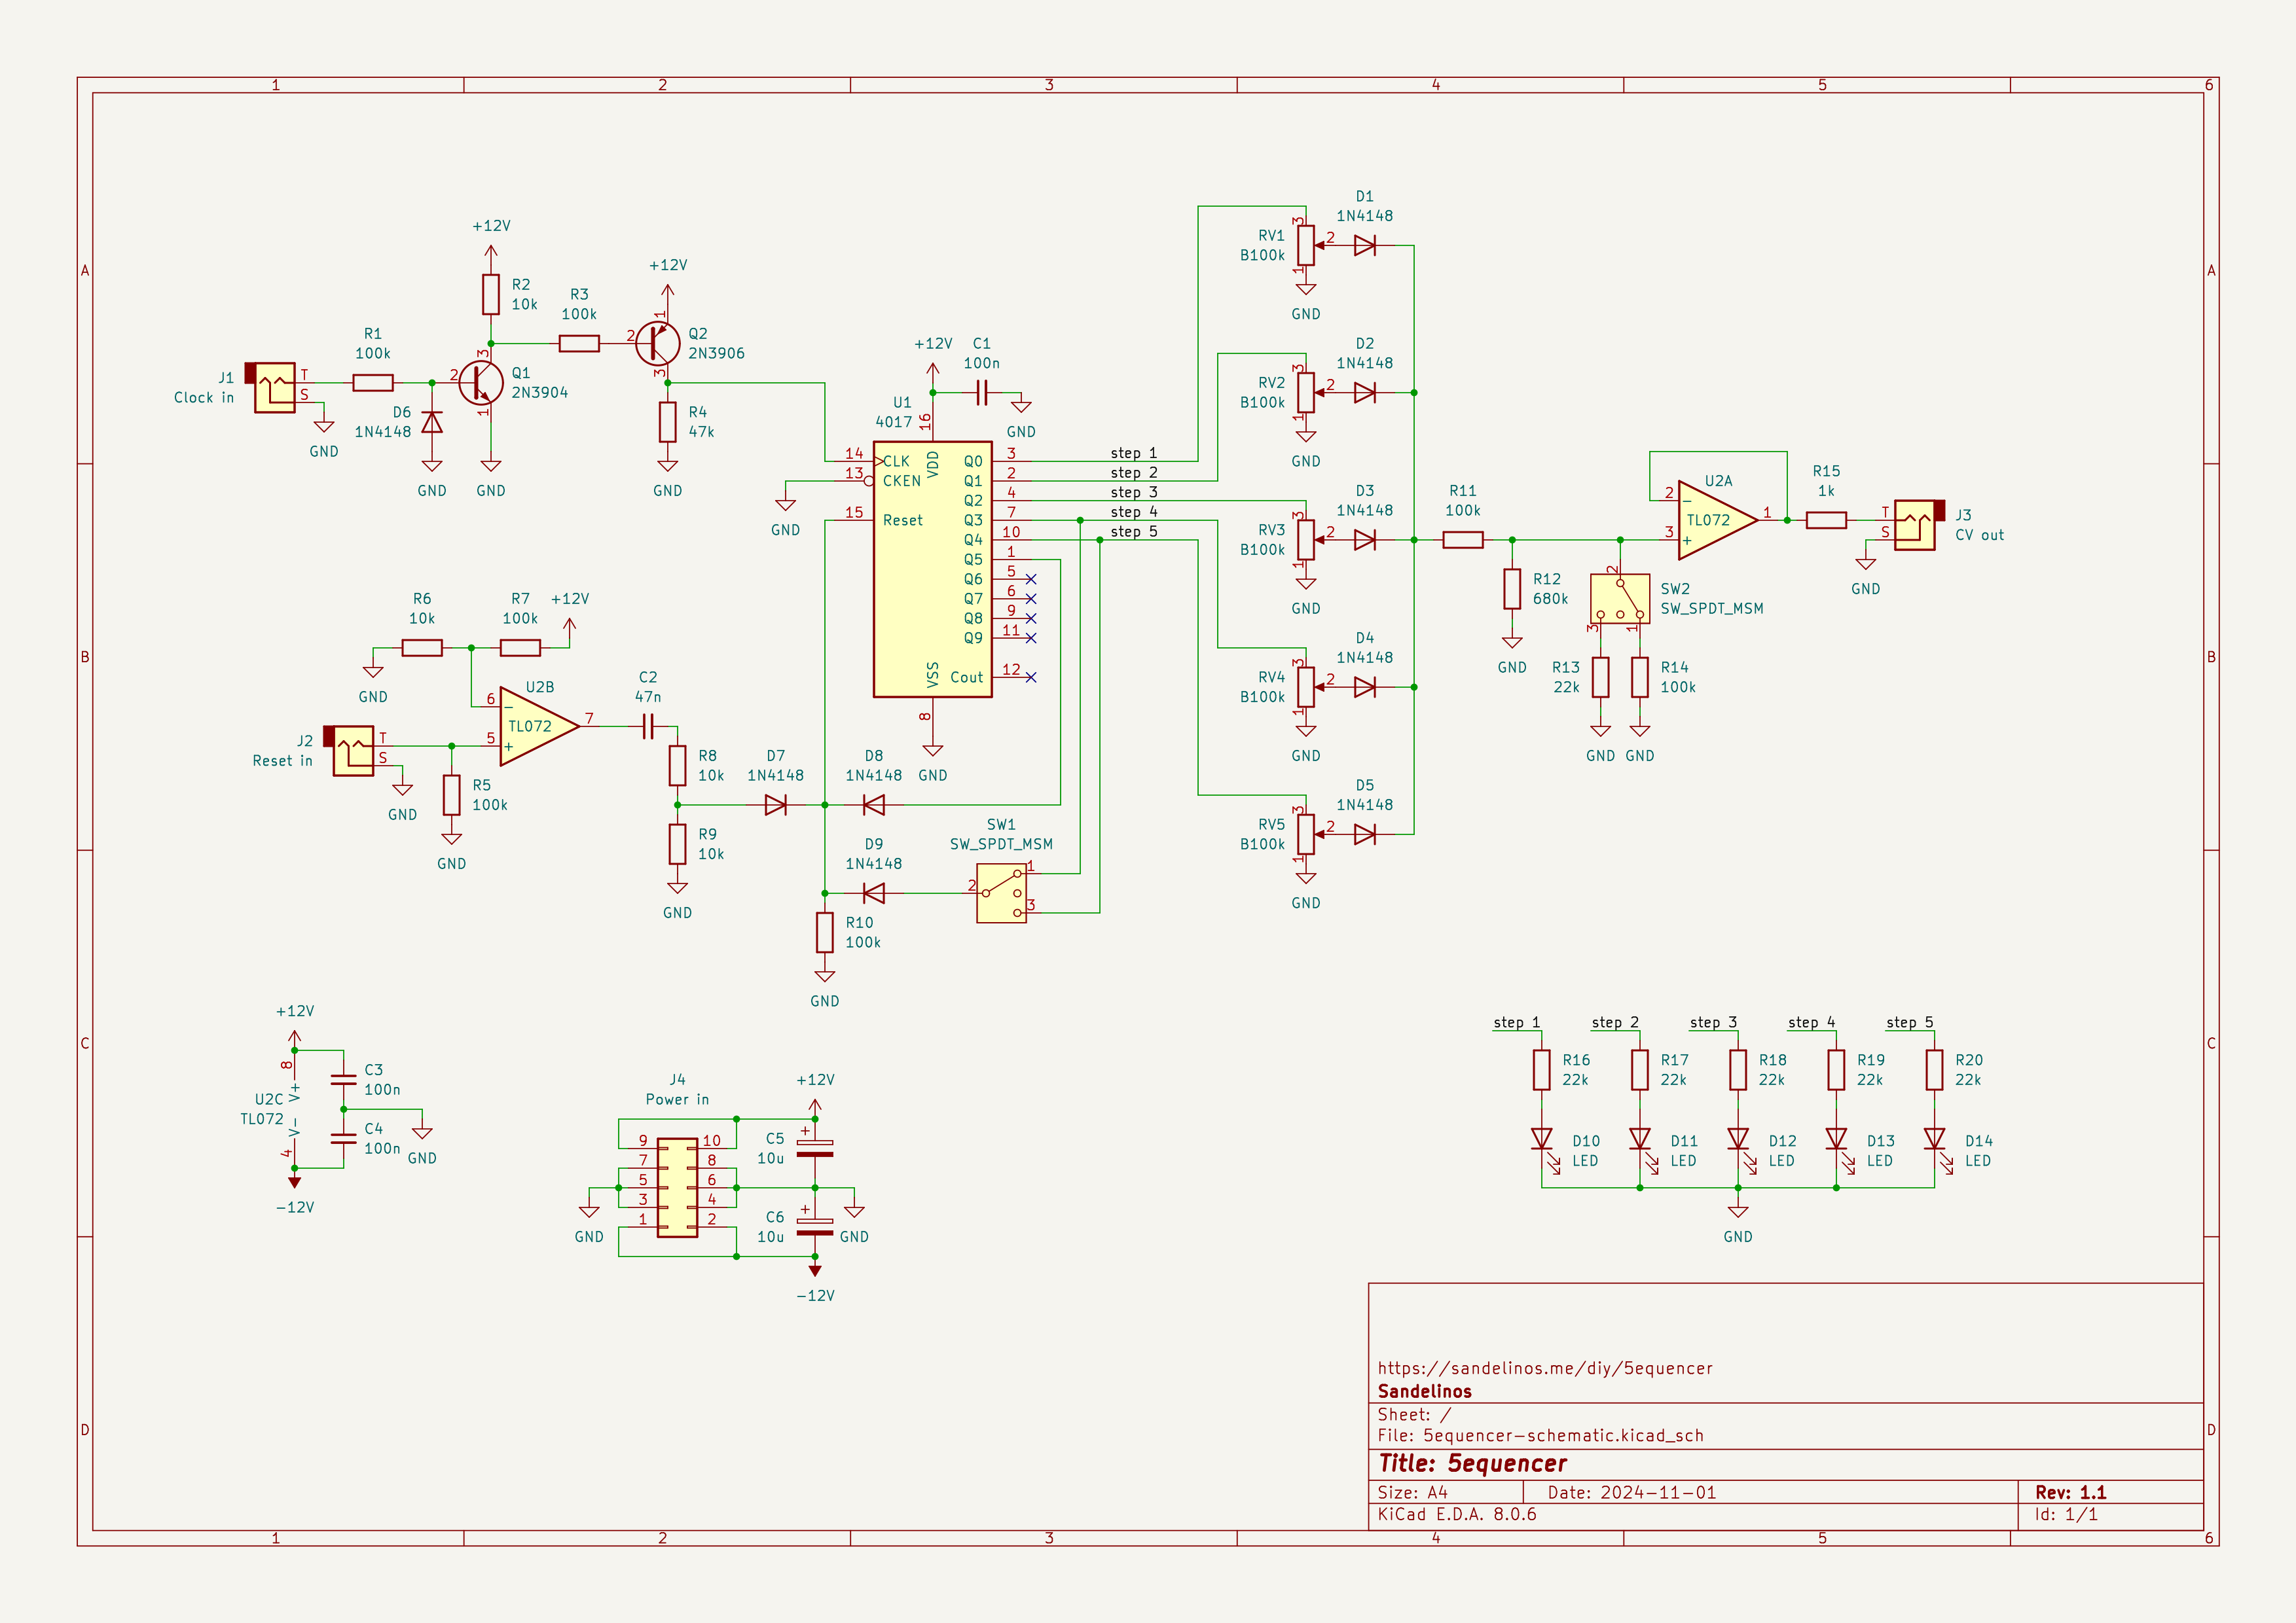Click the 'Clock in' label text

click(x=204, y=398)
